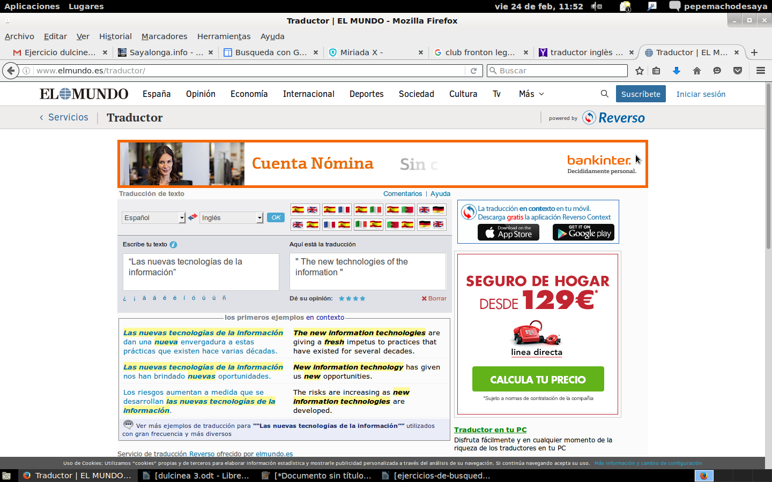Click the El Mundo search magnifier
Screen dimensions: 772x482
(605, 94)
